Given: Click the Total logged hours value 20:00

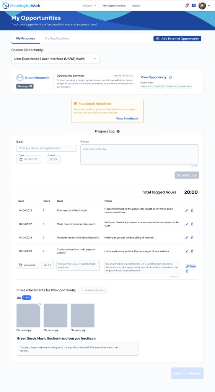Looking at the screenshot, I should [x=191, y=192].
